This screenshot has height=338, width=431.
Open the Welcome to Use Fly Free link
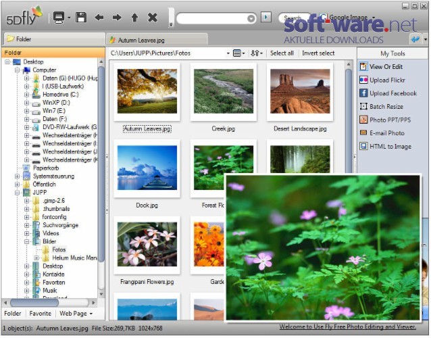click(347, 327)
